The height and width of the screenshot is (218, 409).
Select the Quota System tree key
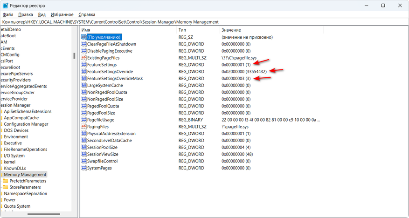pos(17,206)
